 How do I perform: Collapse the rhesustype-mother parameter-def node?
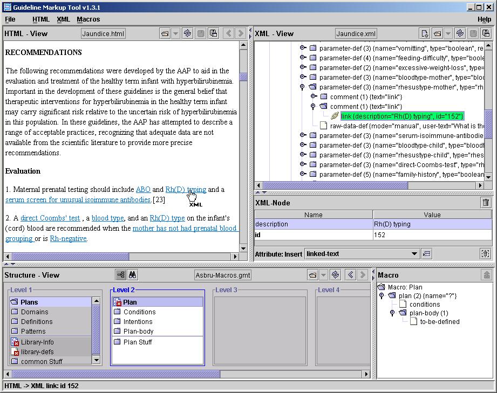click(302, 87)
